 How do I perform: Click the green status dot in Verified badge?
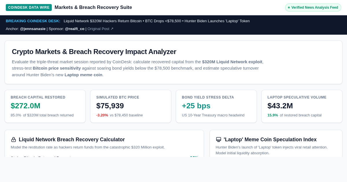289,8
